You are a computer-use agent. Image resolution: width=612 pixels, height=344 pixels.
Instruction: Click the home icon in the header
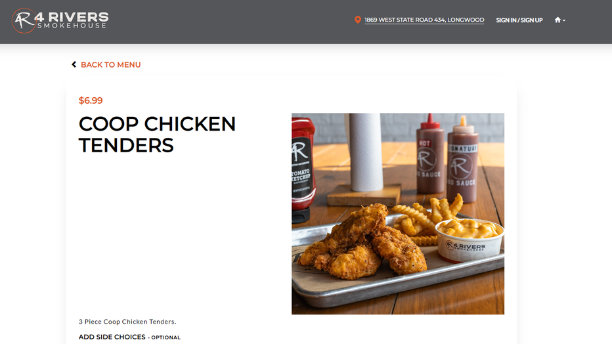click(x=557, y=20)
